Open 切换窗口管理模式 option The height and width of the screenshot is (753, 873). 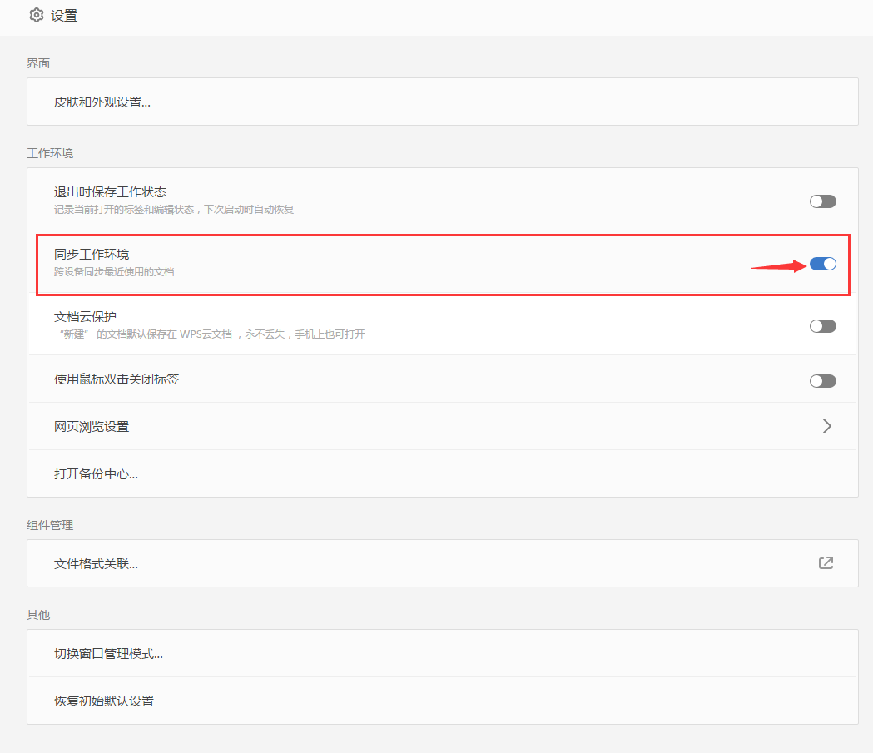443,653
